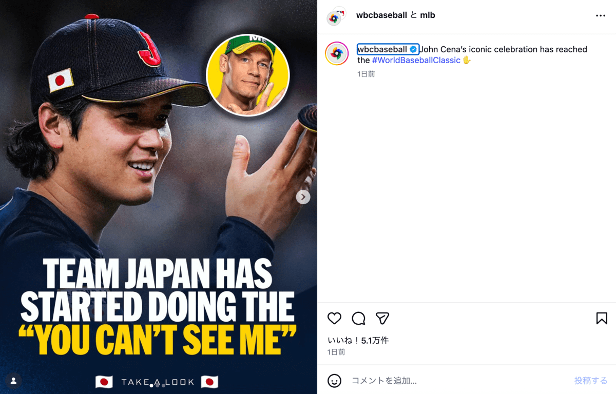Save the post with the bookmark icon
The width and height of the screenshot is (616, 394).
(602, 319)
